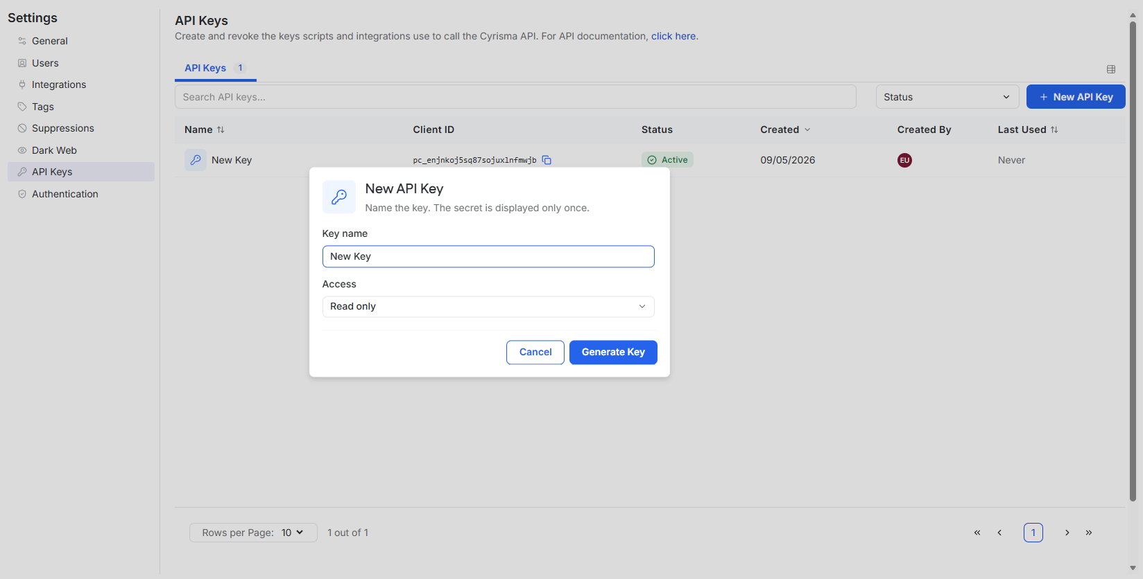This screenshot has height=579, width=1143.
Task: Click the Search API keys field
Action: (x=515, y=97)
